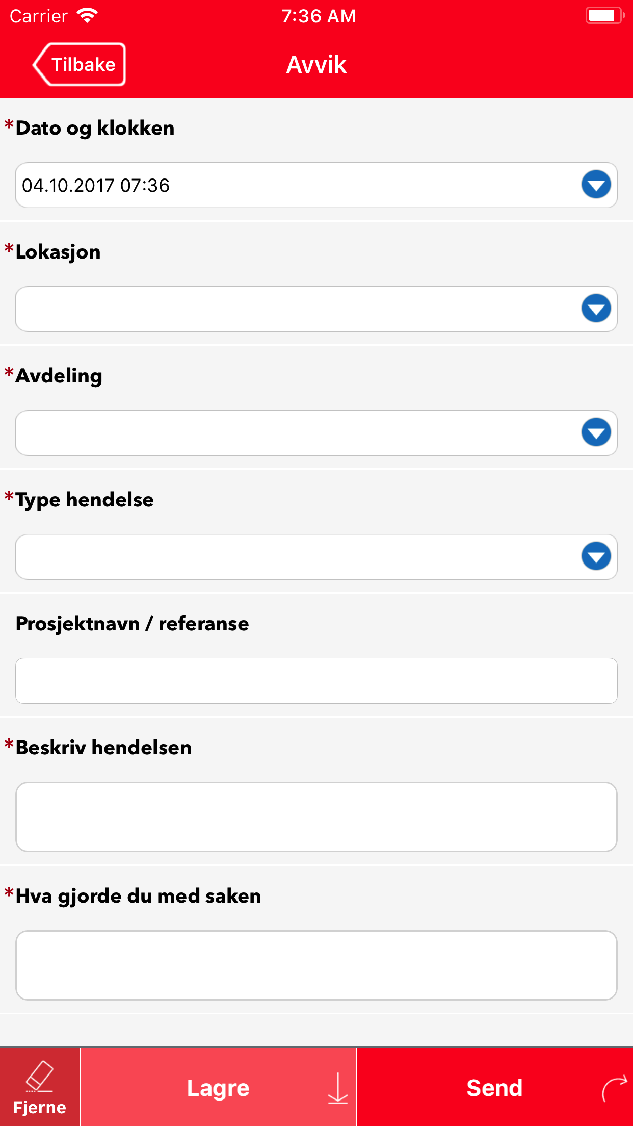
Task: Open the Dato og klokken dropdown arrow
Action: [596, 185]
